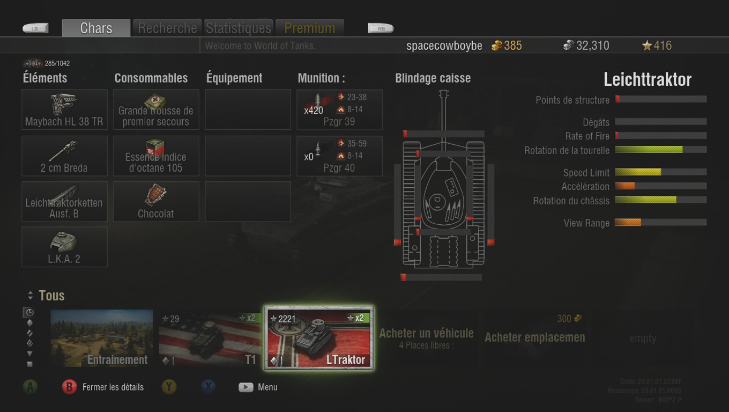This screenshot has height=412, width=729.
Task: Click the Grande trousse de premier secours consumable
Action: tap(156, 109)
